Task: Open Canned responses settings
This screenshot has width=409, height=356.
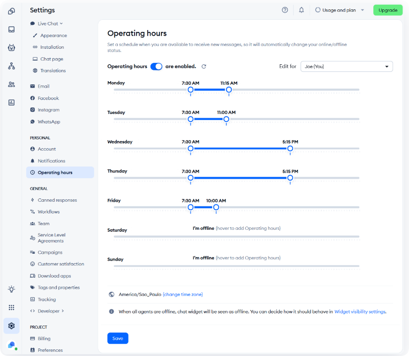Action: 57,200
